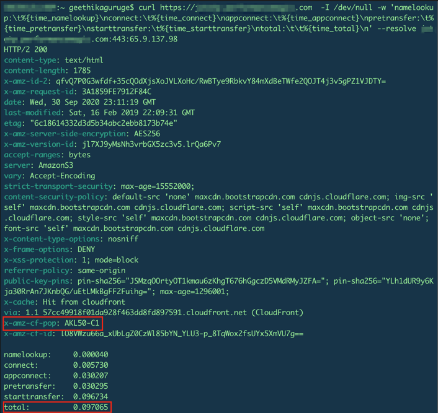Click the x-frame-options DENY value

86,250
